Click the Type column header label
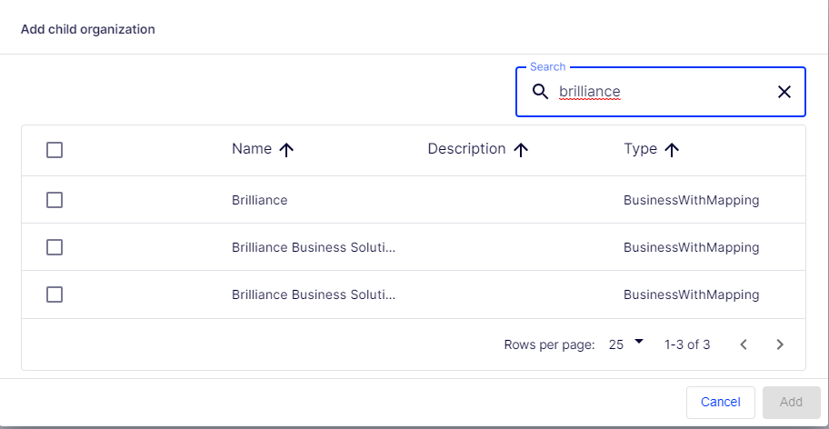829x429 pixels. (640, 149)
